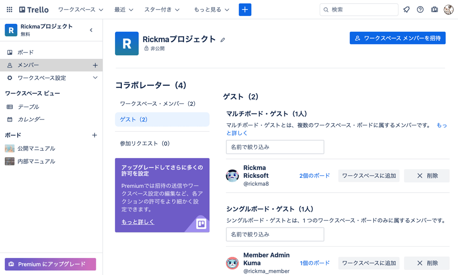Click 削除 for Member Admin Kuma
458x275 pixels.
pyautogui.click(x=427, y=263)
